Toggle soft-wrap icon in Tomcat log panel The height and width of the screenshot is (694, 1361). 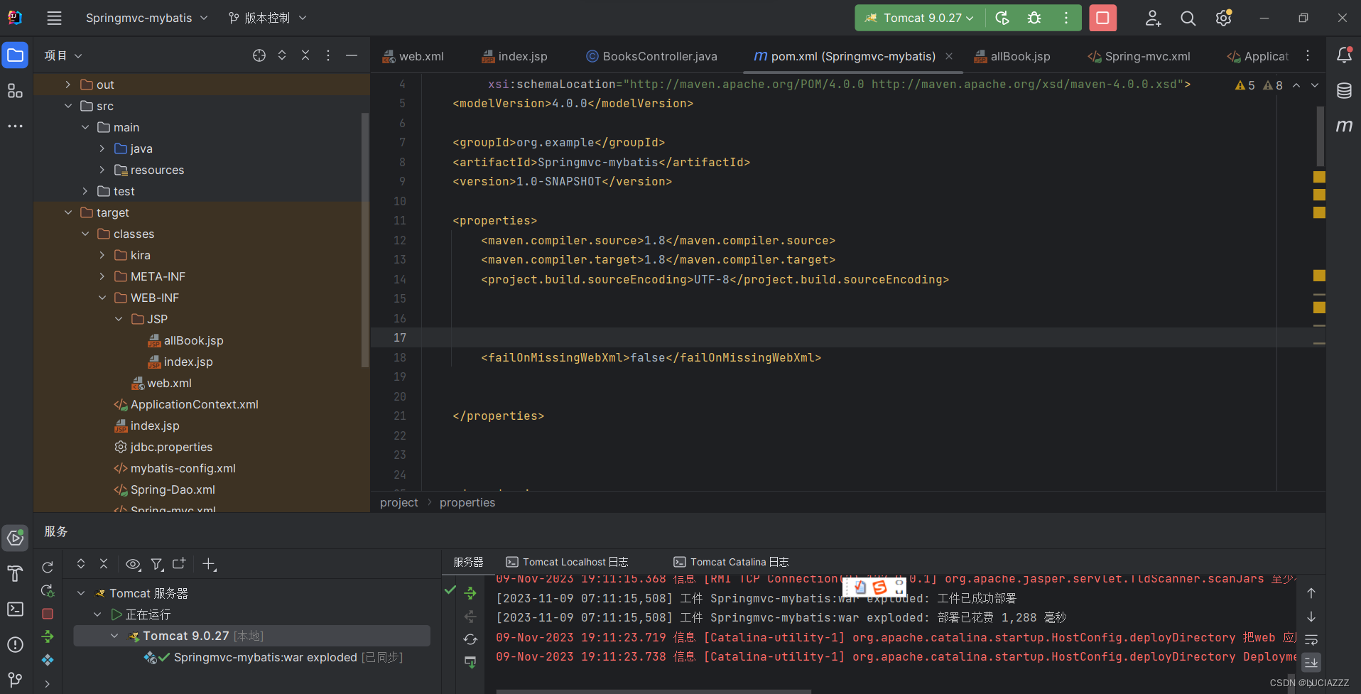click(x=1311, y=639)
